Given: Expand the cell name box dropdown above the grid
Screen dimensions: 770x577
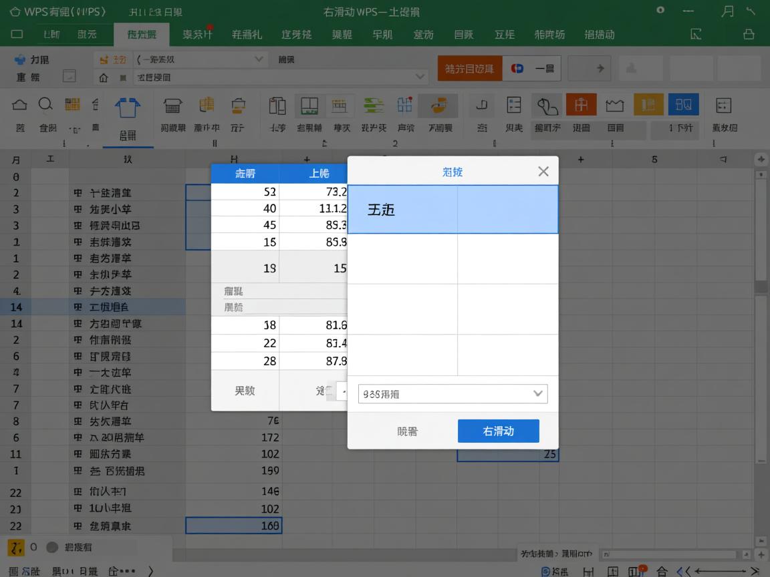Looking at the screenshot, I should (x=419, y=76).
